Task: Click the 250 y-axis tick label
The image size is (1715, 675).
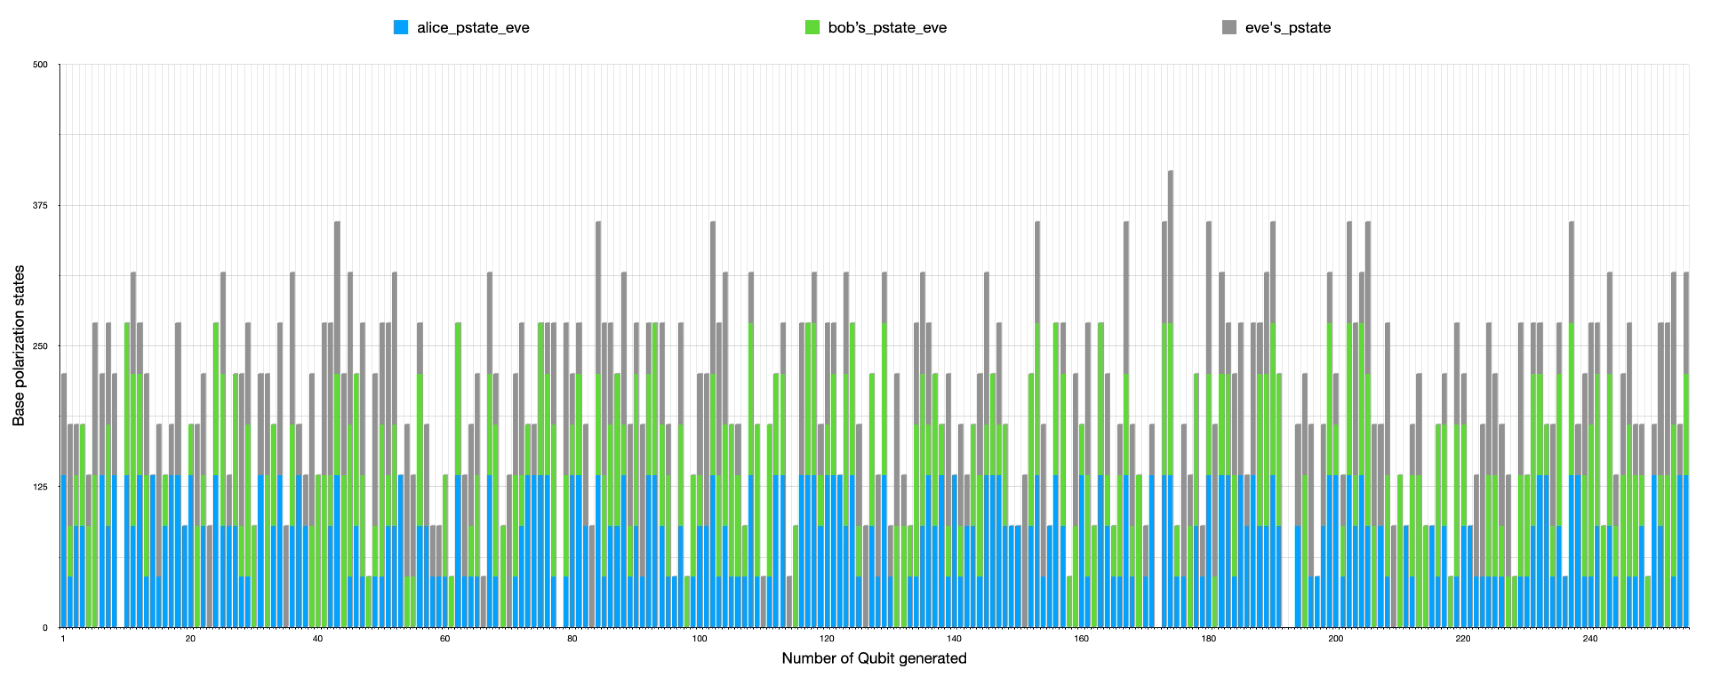Action: [40, 346]
